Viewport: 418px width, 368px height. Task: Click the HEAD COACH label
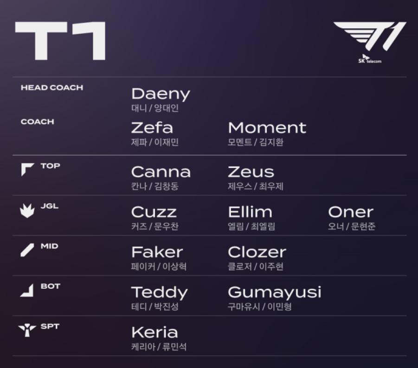pyautogui.click(x=52, y=88)
